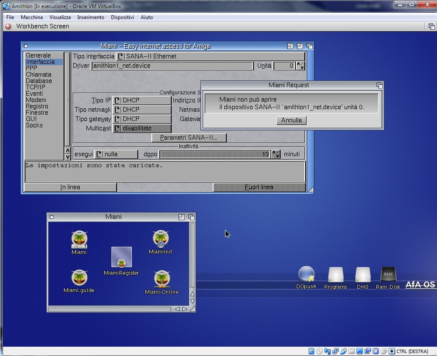Open the Dispositivi menu in VirtualBox
Screen dimensions: 437x356
(x=122, y=17)
